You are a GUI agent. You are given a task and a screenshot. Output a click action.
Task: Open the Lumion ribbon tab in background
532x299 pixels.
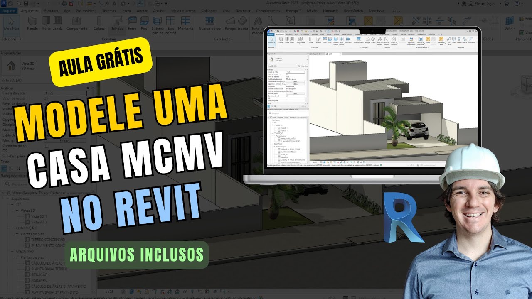[x=330, y=11]
